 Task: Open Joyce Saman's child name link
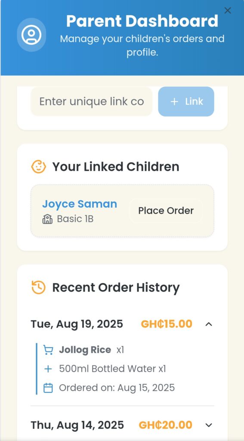coord(80,204)
